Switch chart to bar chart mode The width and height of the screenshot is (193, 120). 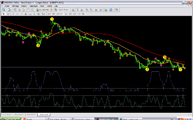(74, 10)
